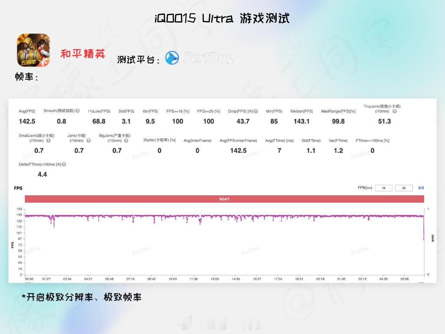This screenshot has width=445, height=334.
Task: Click the Std(FPS) value 3.1
Action: tap(126, 121)
